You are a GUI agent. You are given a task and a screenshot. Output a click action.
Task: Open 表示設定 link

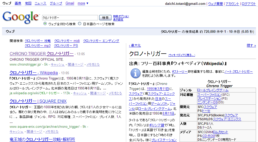(118, 19)
